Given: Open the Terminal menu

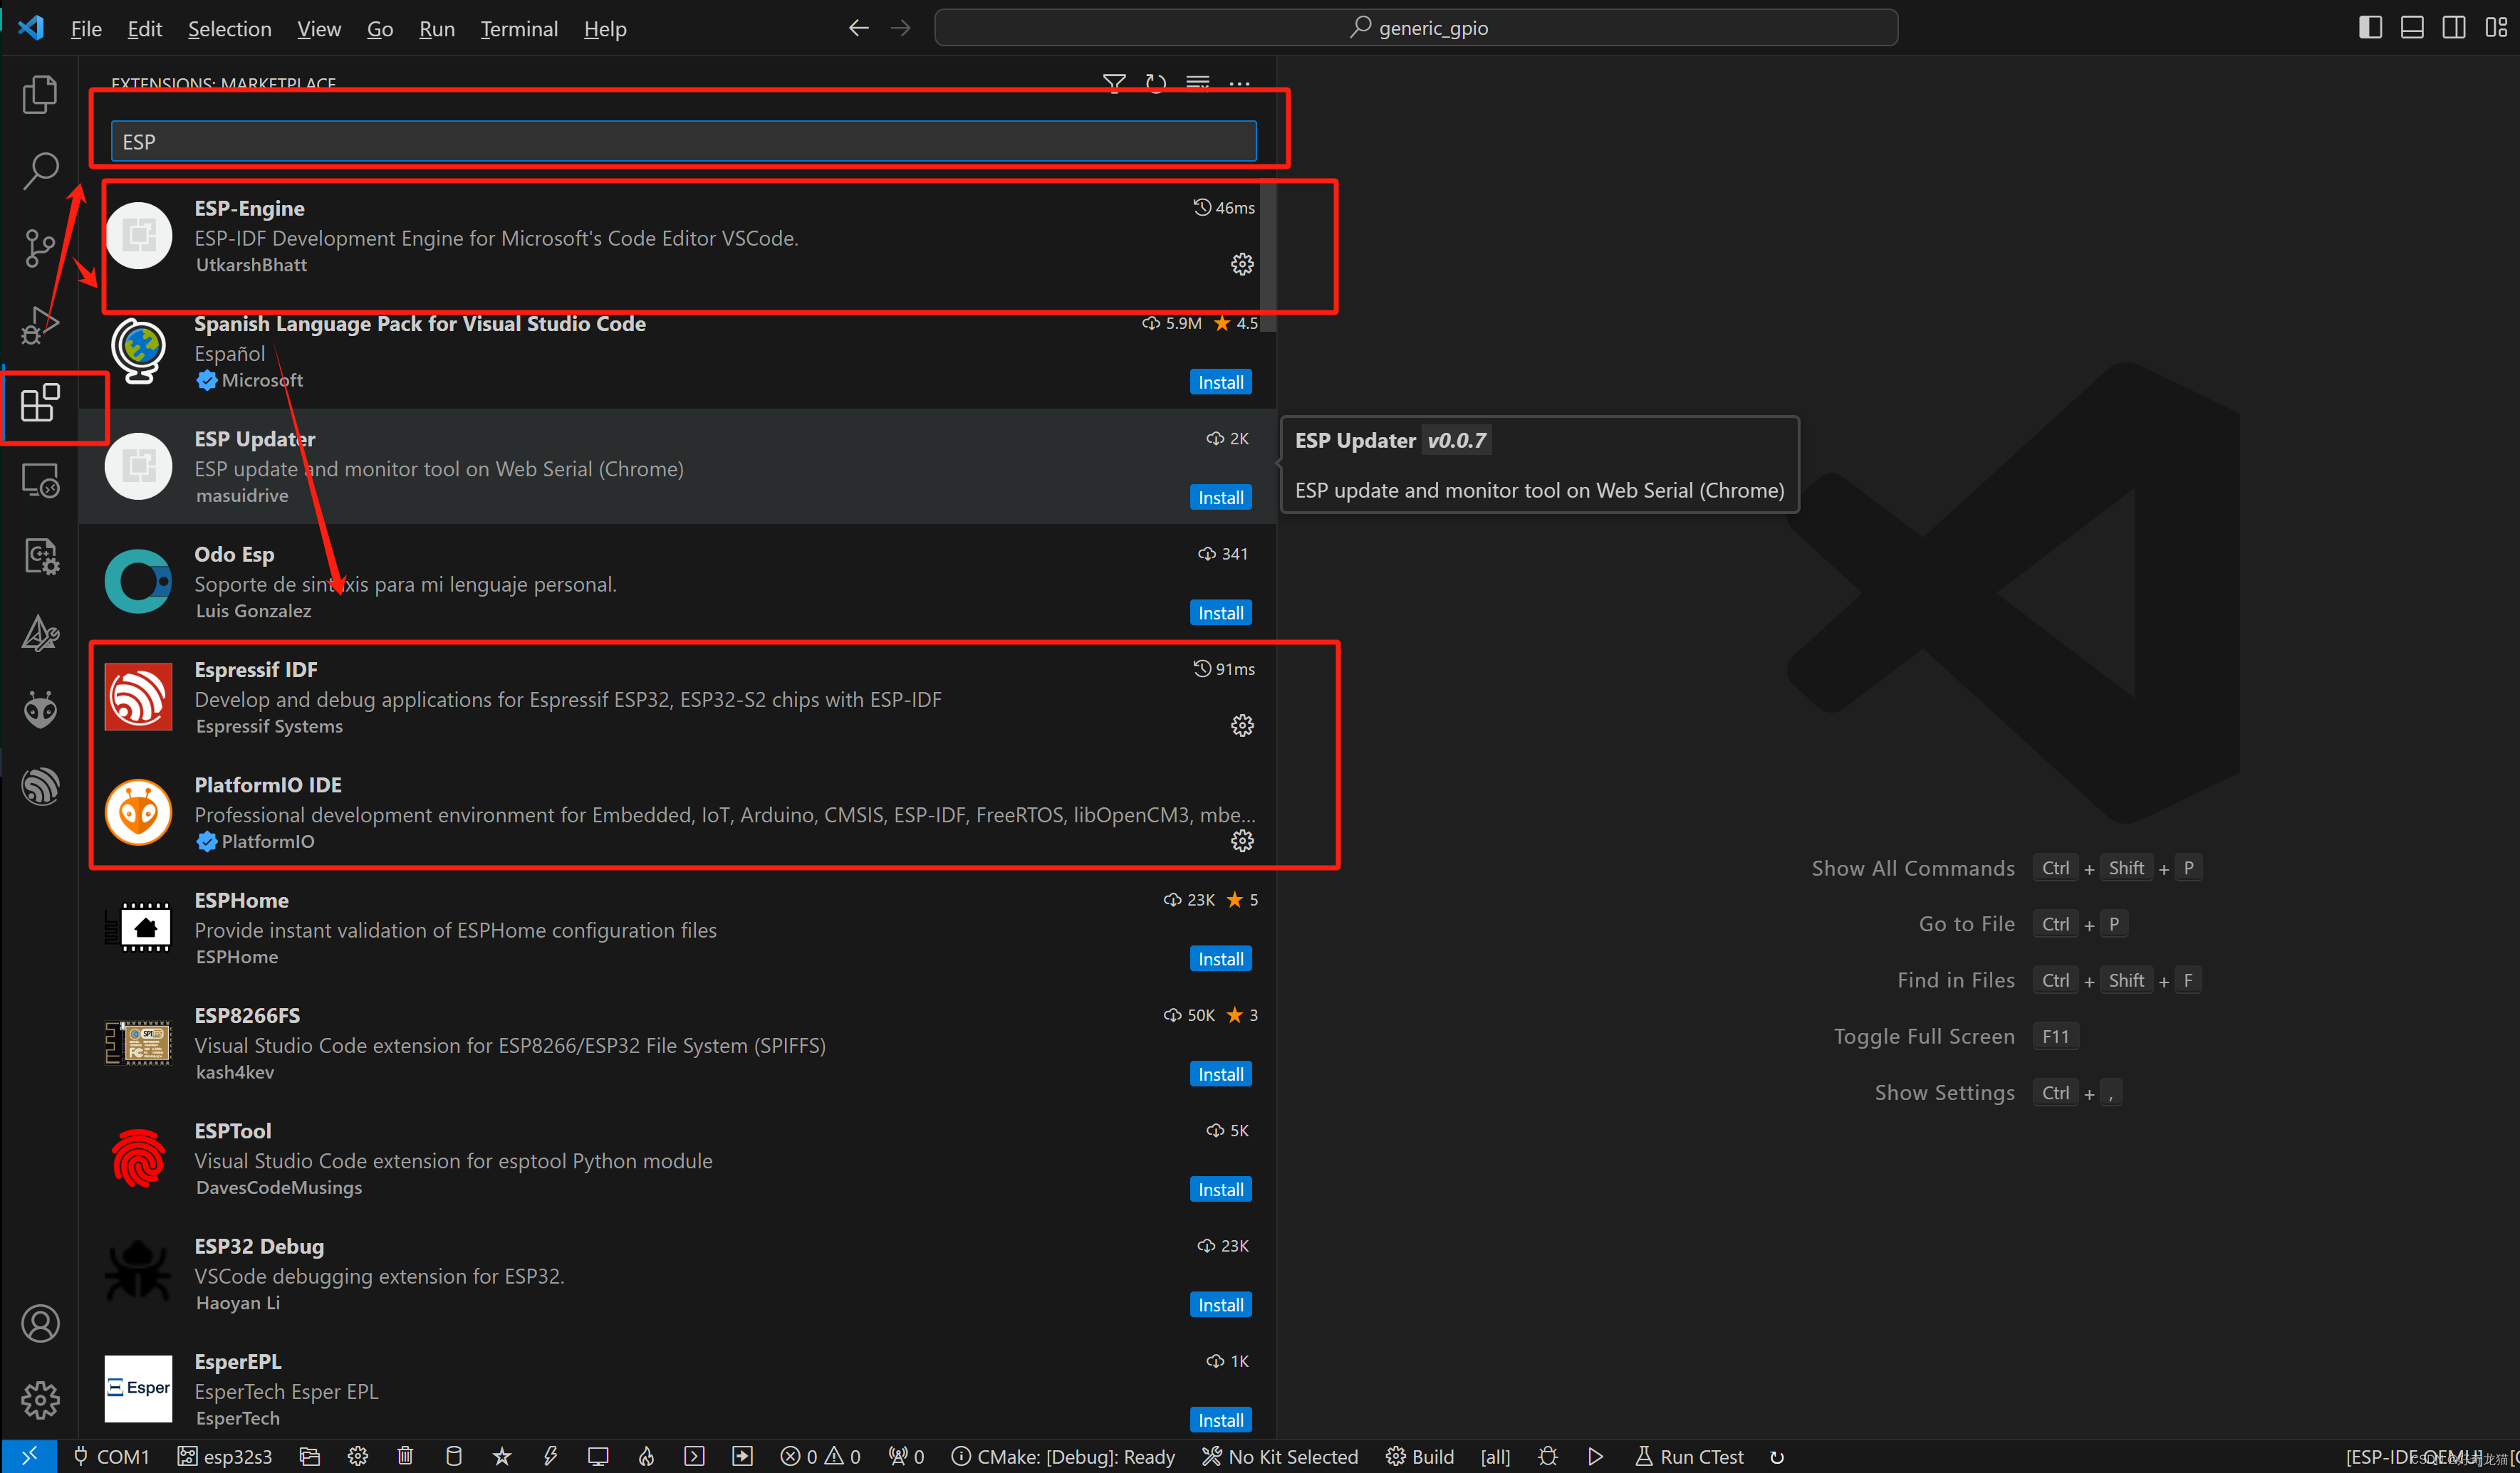Looking at the screenshot, I should point(516,28).
